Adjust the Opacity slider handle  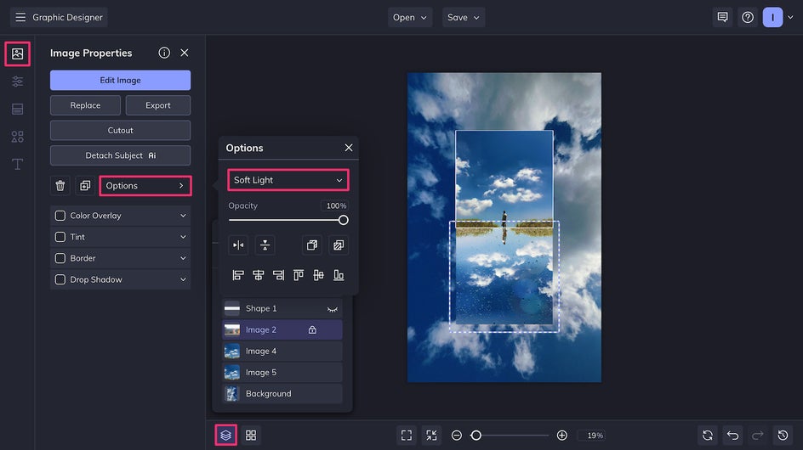pos(344,220)
